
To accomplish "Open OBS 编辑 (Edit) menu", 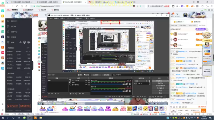I will (x=56, y=18).
